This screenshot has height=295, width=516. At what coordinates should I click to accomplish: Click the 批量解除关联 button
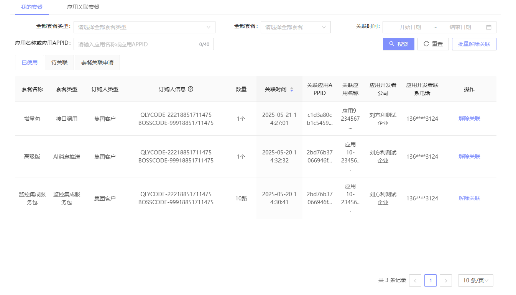tap(474, 44)
